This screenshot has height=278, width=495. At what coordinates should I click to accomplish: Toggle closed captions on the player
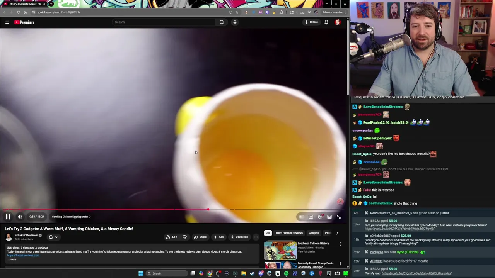[x=311, y=217]
